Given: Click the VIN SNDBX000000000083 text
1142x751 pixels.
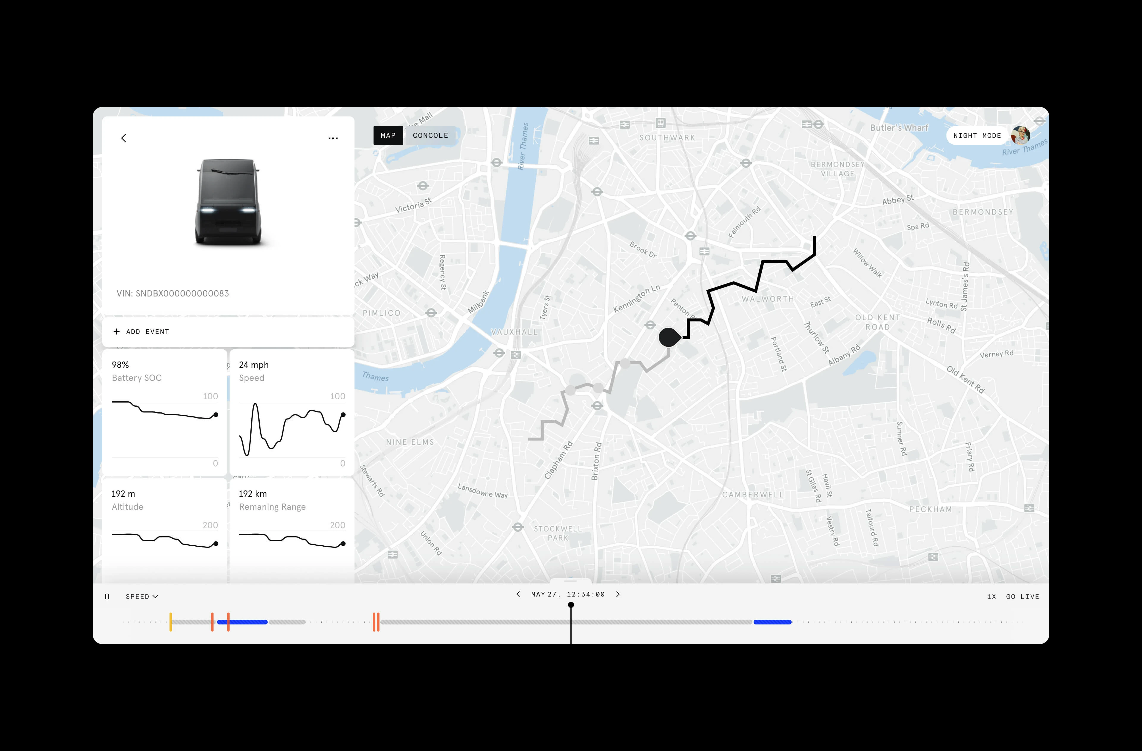Looking at the screenshot, I should coord(173,293).
